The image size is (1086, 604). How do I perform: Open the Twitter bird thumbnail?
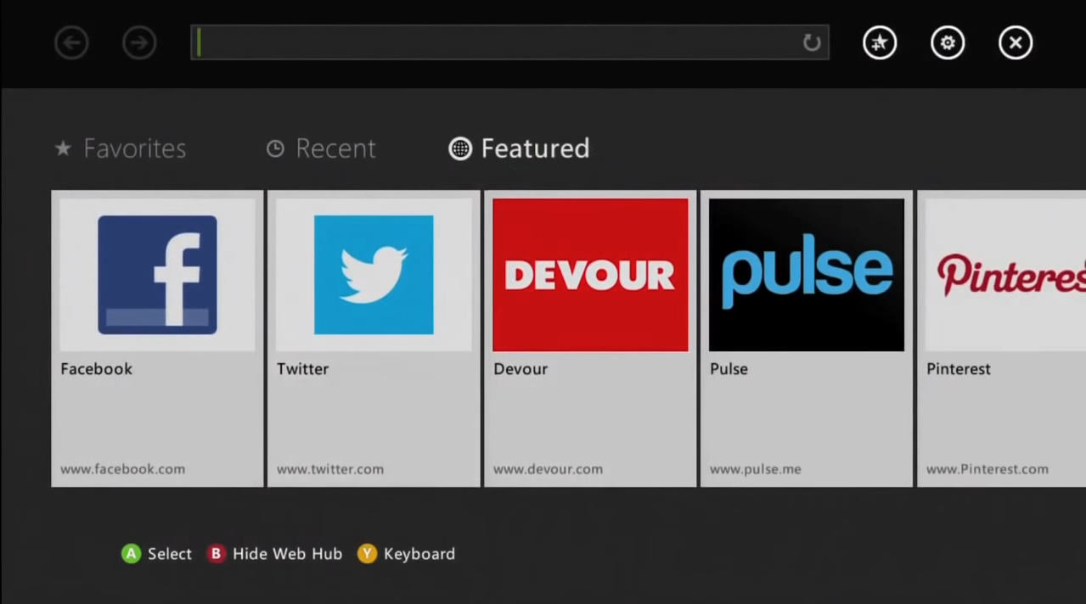[x=374, y=275]
